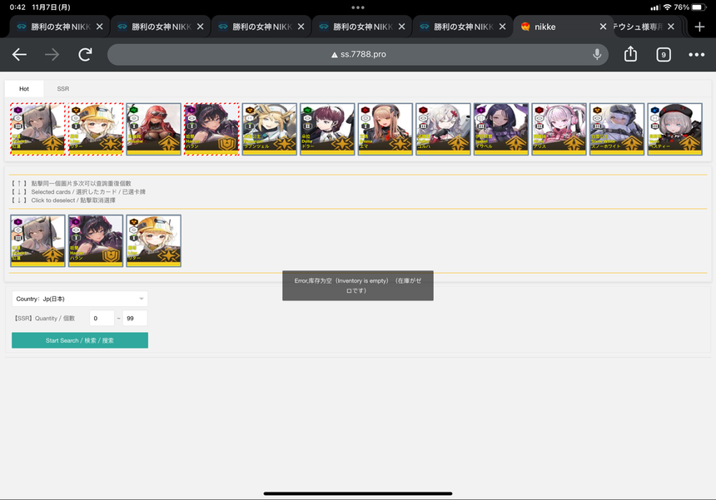Toggle the Liter card in the Hot list
Viewport: 716px width, 500px height.
96,129
